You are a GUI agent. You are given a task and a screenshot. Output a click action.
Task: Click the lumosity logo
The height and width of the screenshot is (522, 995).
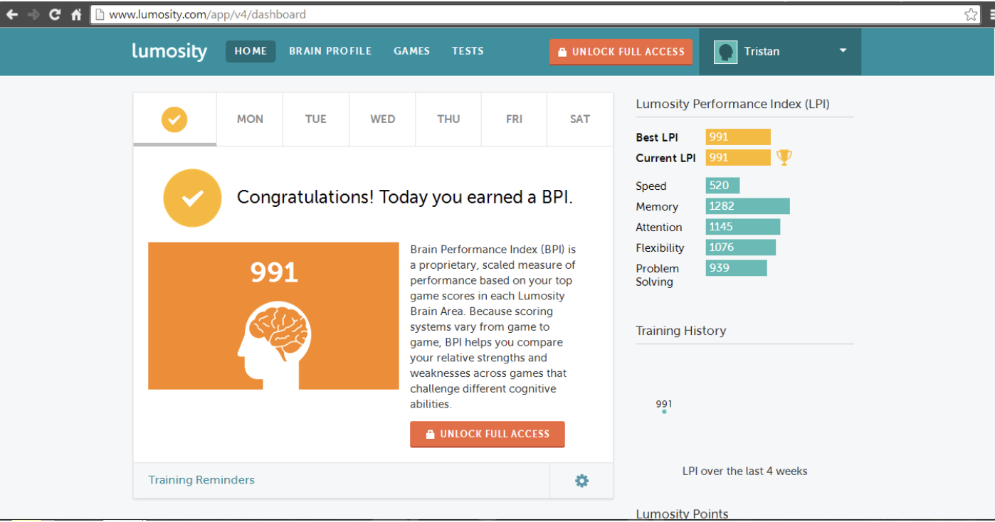pyautogui.click(x=169, y=50)
